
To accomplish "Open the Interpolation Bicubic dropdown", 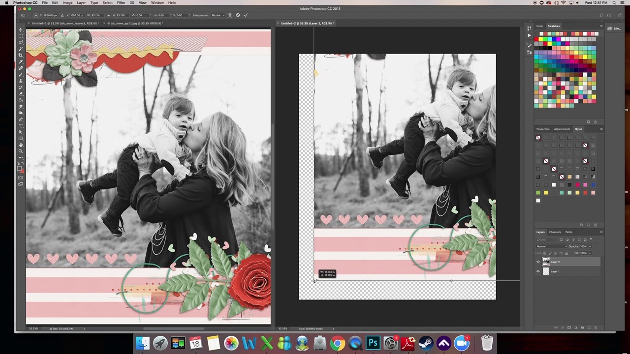I will pyautogui.click(x=218, y=15).
